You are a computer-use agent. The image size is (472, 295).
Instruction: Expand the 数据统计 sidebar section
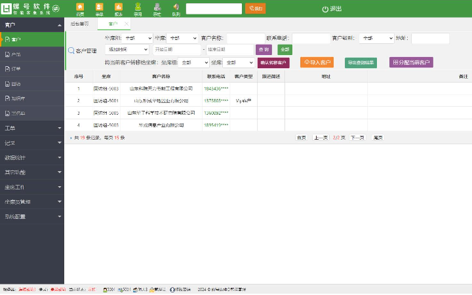click(x=32, y=157)
